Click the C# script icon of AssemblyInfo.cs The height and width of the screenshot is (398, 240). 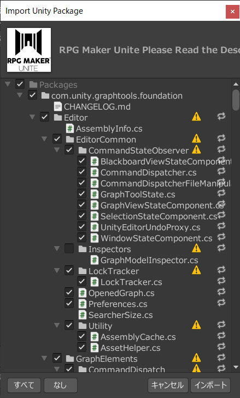point(70,128)
